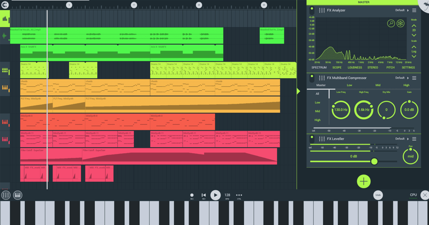This screenshot has height=225, width=429.
Task: Click the piano keyboard icon in the bottom bar
Action: (x=18, y=195)
